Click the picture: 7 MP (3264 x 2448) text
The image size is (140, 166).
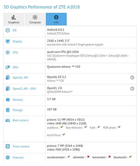click(65, 146)
